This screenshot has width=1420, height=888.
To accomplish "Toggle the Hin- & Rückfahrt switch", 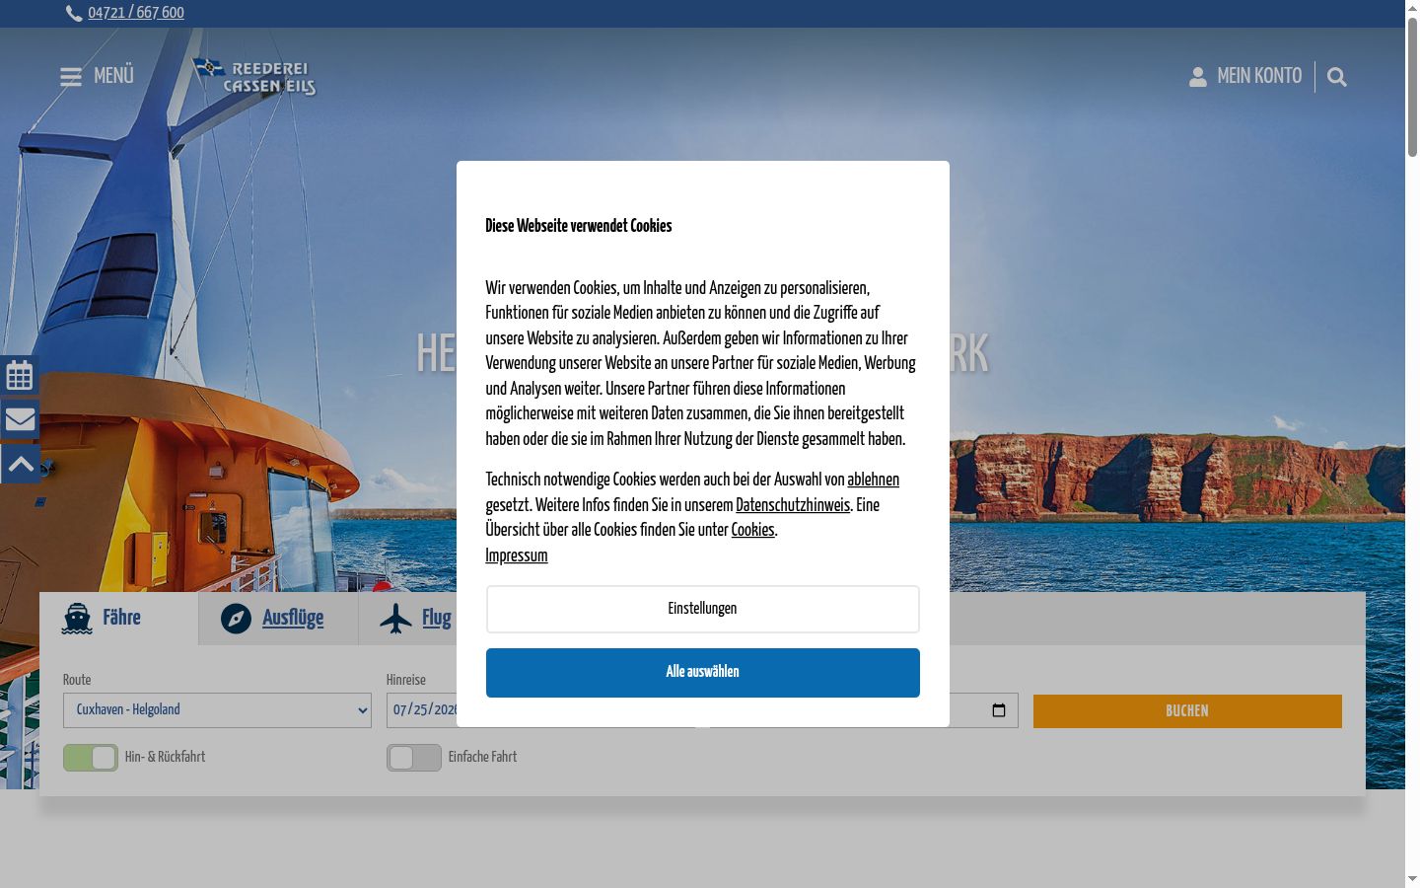I will pyautogui.click(x=91, y=758).
